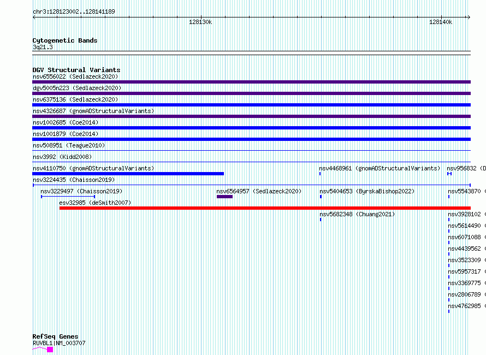Select the purple nsv6564957 variant bar
The width and height of the screenshot is (486, 355).
[x=225, y=197]
